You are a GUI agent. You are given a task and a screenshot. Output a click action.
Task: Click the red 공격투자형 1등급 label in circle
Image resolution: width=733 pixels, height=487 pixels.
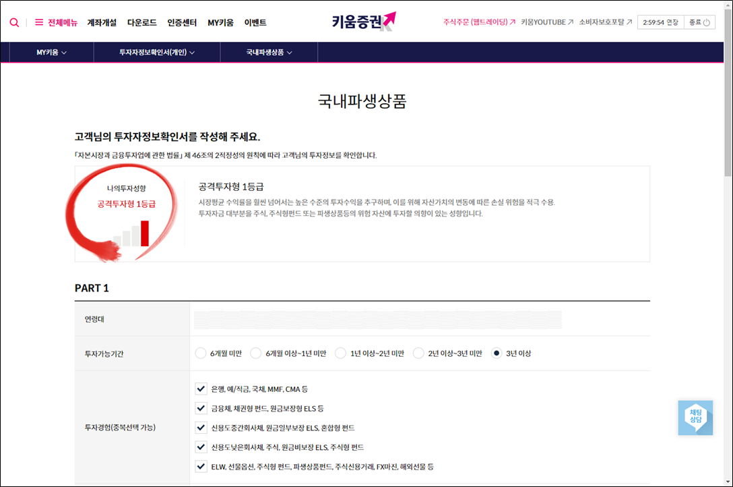pyautogui.click(x=126, y=204)
